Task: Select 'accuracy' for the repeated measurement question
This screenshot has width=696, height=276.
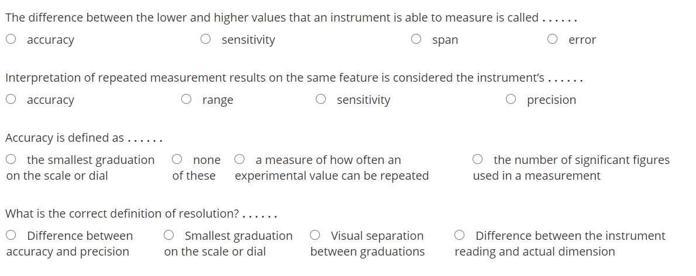Action: point(11,100)
